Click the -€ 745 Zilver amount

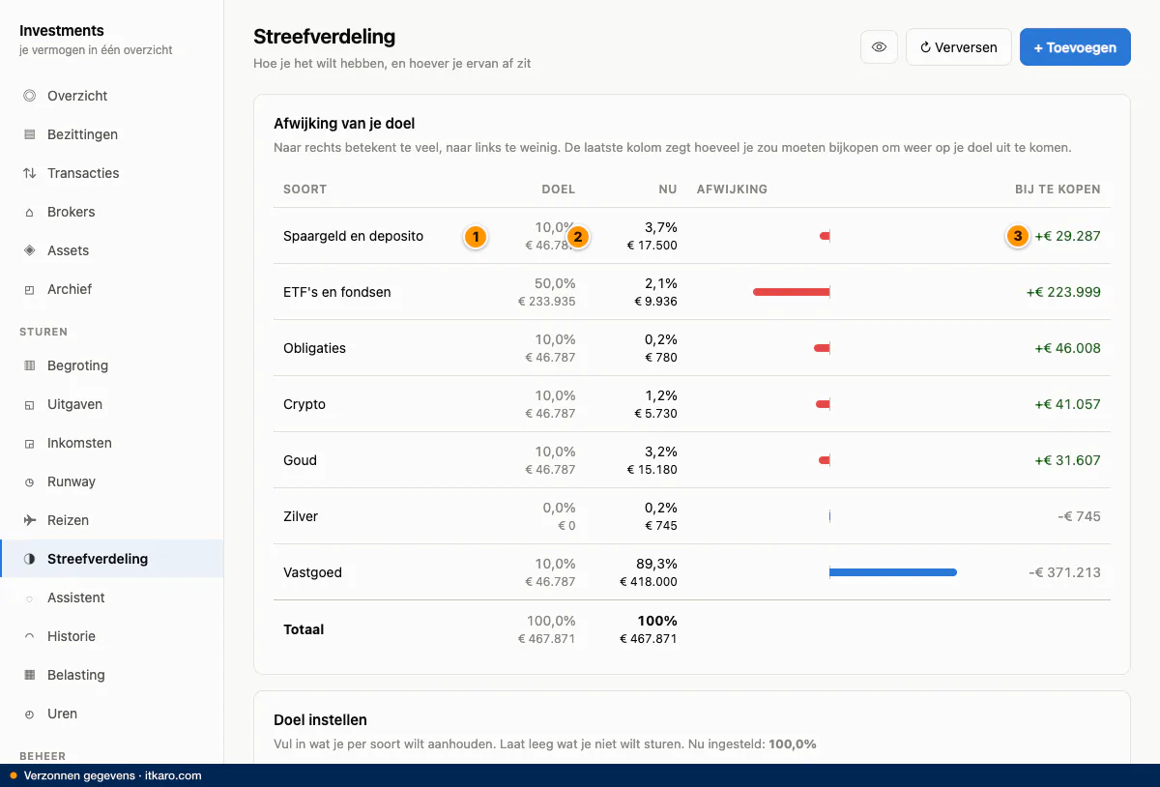1079,516
